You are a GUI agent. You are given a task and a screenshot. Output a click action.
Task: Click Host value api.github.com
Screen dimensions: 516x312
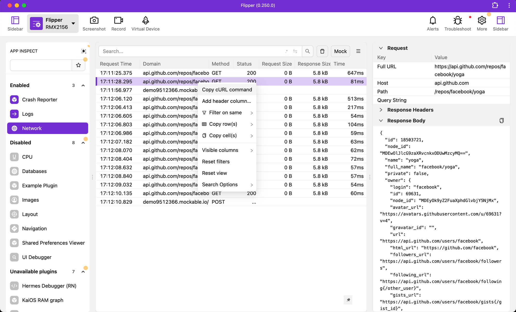pyautogui.click(x=451, y=83)
